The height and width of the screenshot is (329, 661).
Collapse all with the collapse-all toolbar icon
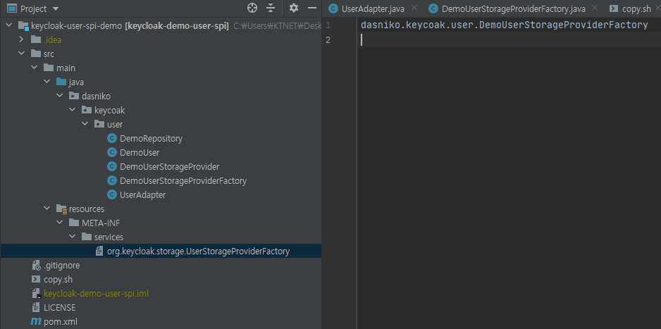[x=271, y=8]
